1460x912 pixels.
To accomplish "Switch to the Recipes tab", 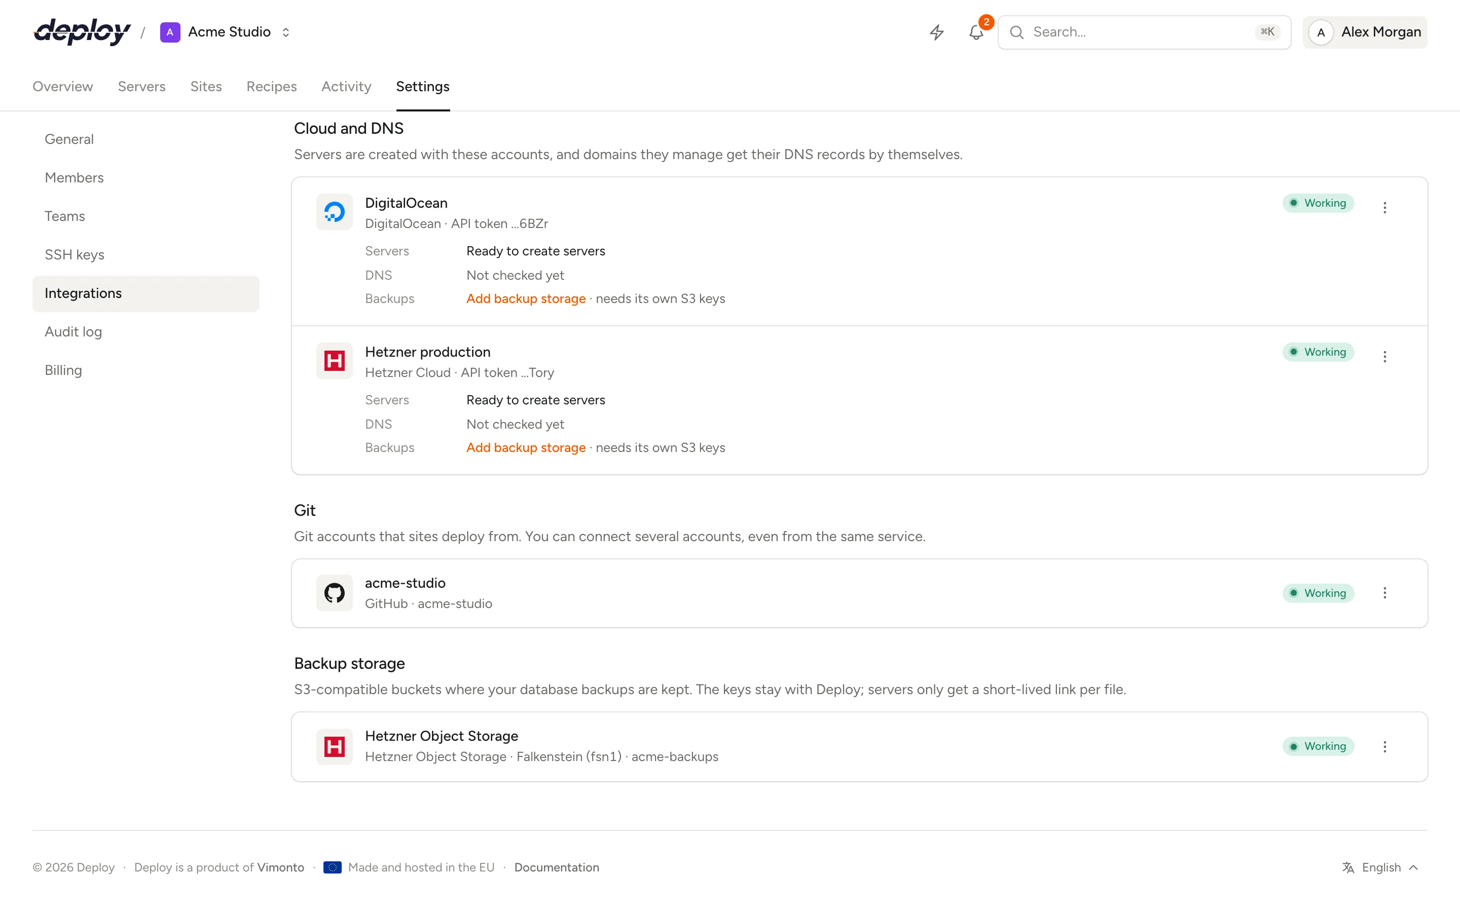I will [272, 86].
